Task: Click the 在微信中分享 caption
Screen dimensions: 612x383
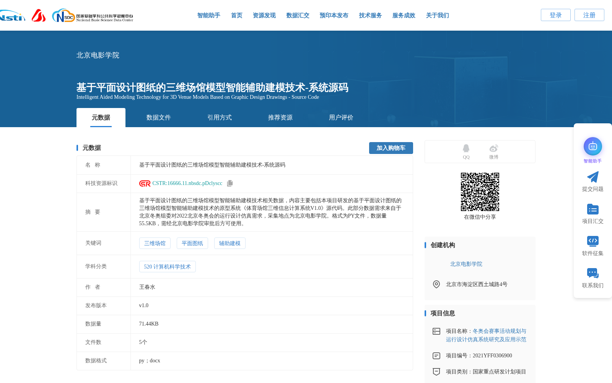Action: (x=480, y=217)
